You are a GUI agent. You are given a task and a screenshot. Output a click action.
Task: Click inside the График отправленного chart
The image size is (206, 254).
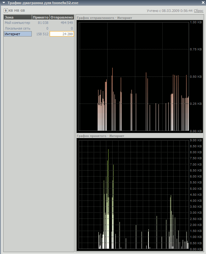[x=134, y=76]
